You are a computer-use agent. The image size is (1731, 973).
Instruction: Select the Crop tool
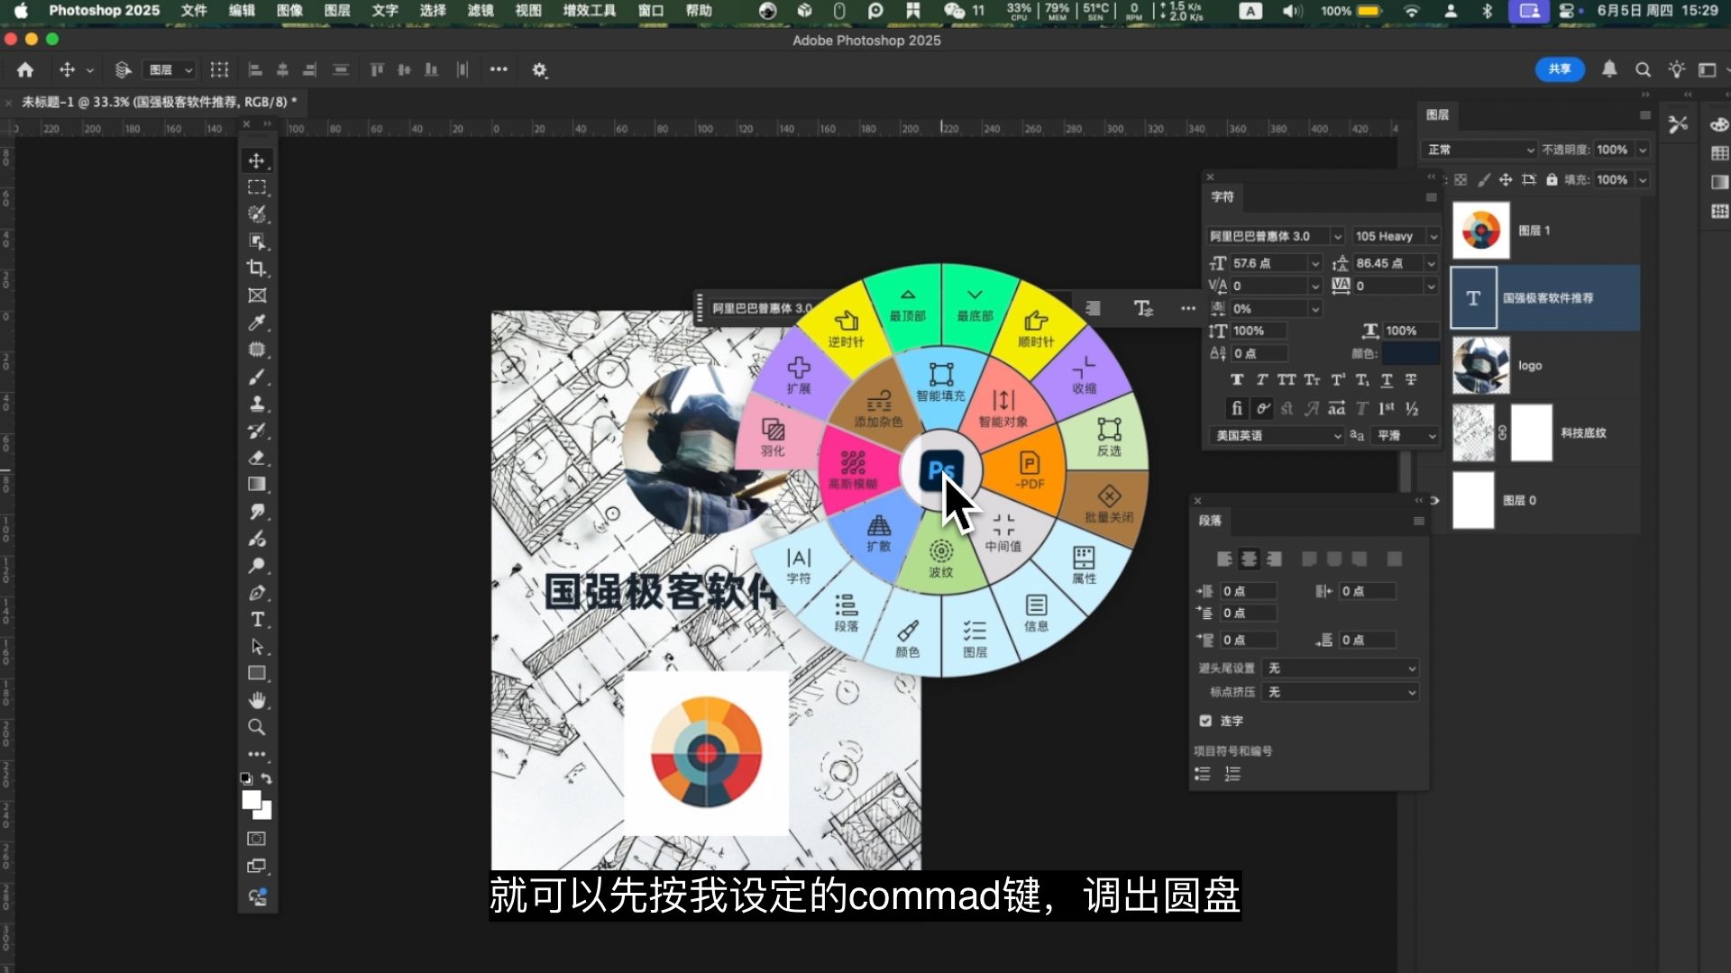click(x=257, y=268)
